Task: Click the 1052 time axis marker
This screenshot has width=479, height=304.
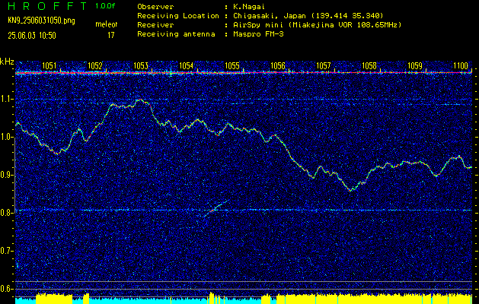Action: click(94, 65)
